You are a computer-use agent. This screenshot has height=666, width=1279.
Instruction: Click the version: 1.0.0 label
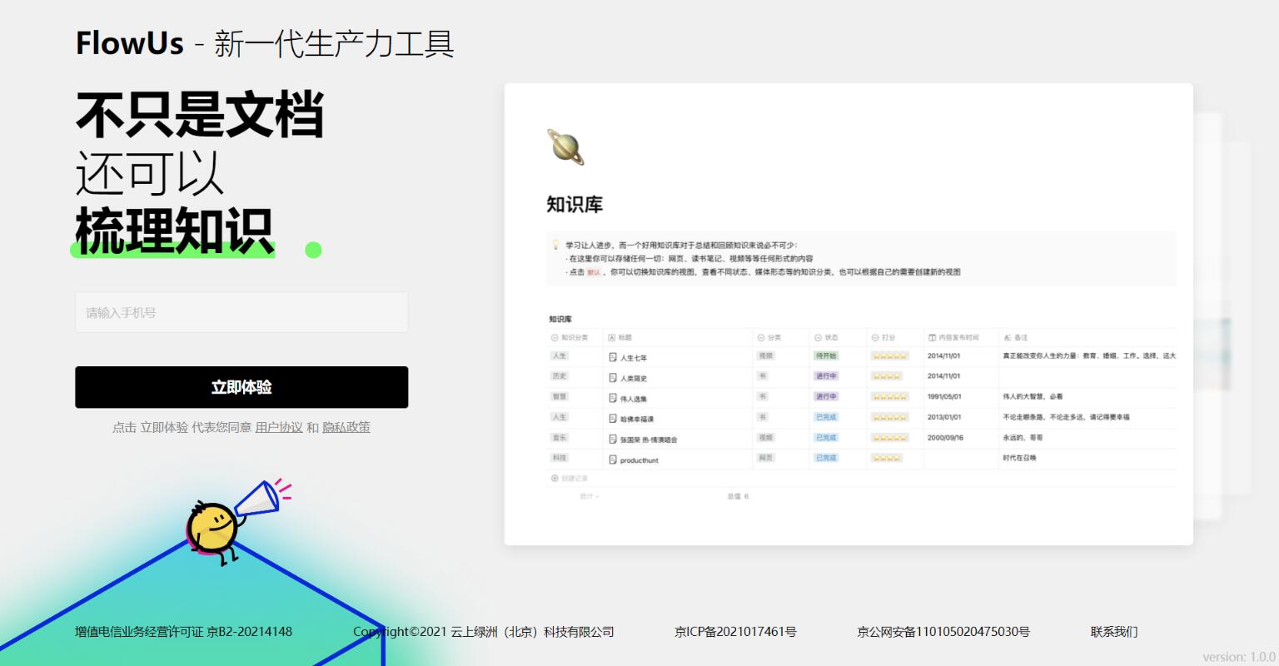pyautogui.click(x=1239, y=656)
